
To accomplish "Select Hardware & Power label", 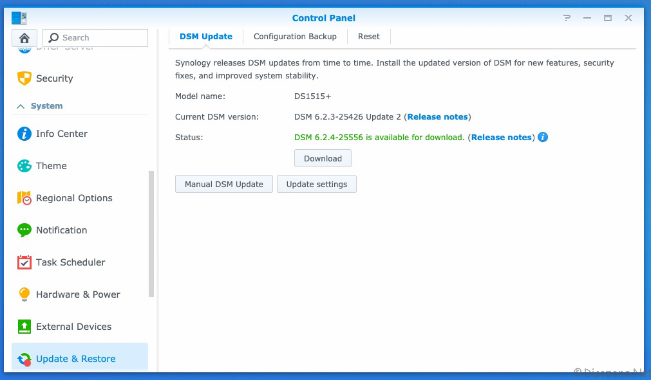I will pyautogui.click(x=78, y=294).
